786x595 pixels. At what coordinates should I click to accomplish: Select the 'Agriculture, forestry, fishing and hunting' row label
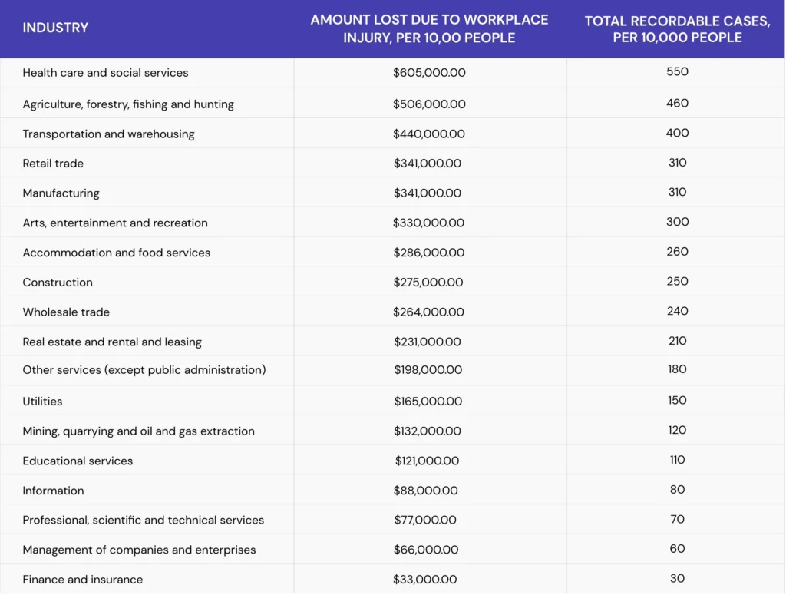point(128,104)
